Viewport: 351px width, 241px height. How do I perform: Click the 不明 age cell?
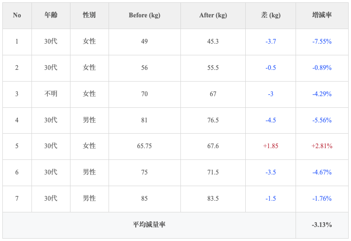click(51, 94)
